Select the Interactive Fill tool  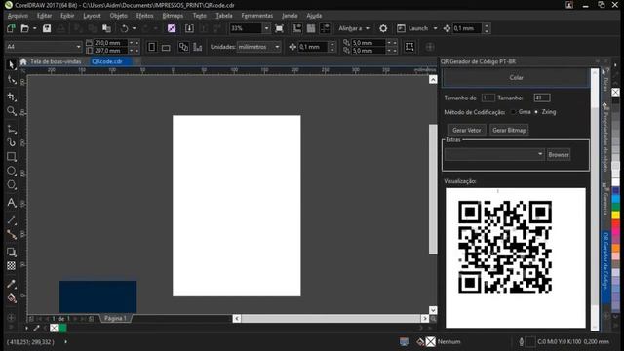click(11, 298)
